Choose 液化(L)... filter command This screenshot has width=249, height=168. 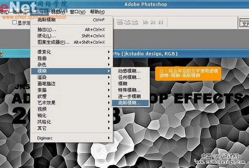pyautogui.click(x=72, y=36)
